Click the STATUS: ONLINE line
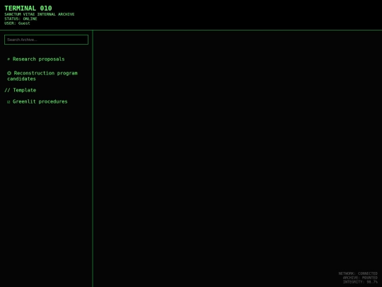This screenshot has width=382, height=287. tap(21, 19)
